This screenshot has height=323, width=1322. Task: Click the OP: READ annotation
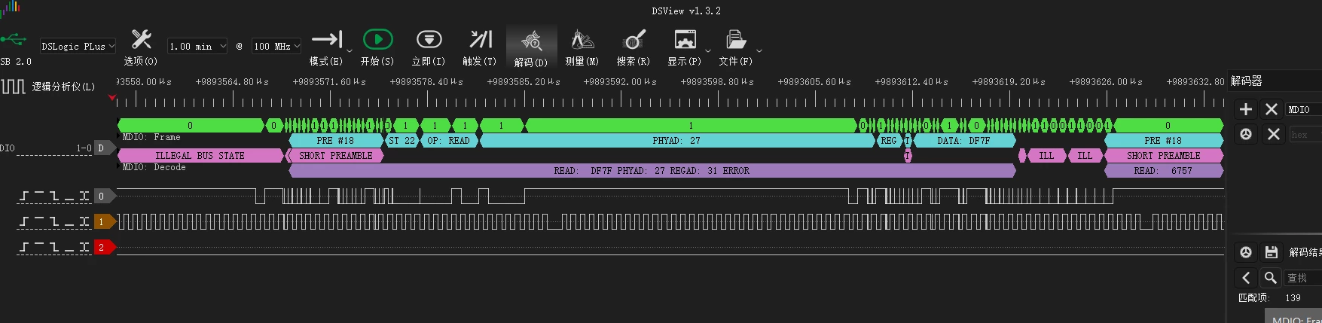pos(449,141)
